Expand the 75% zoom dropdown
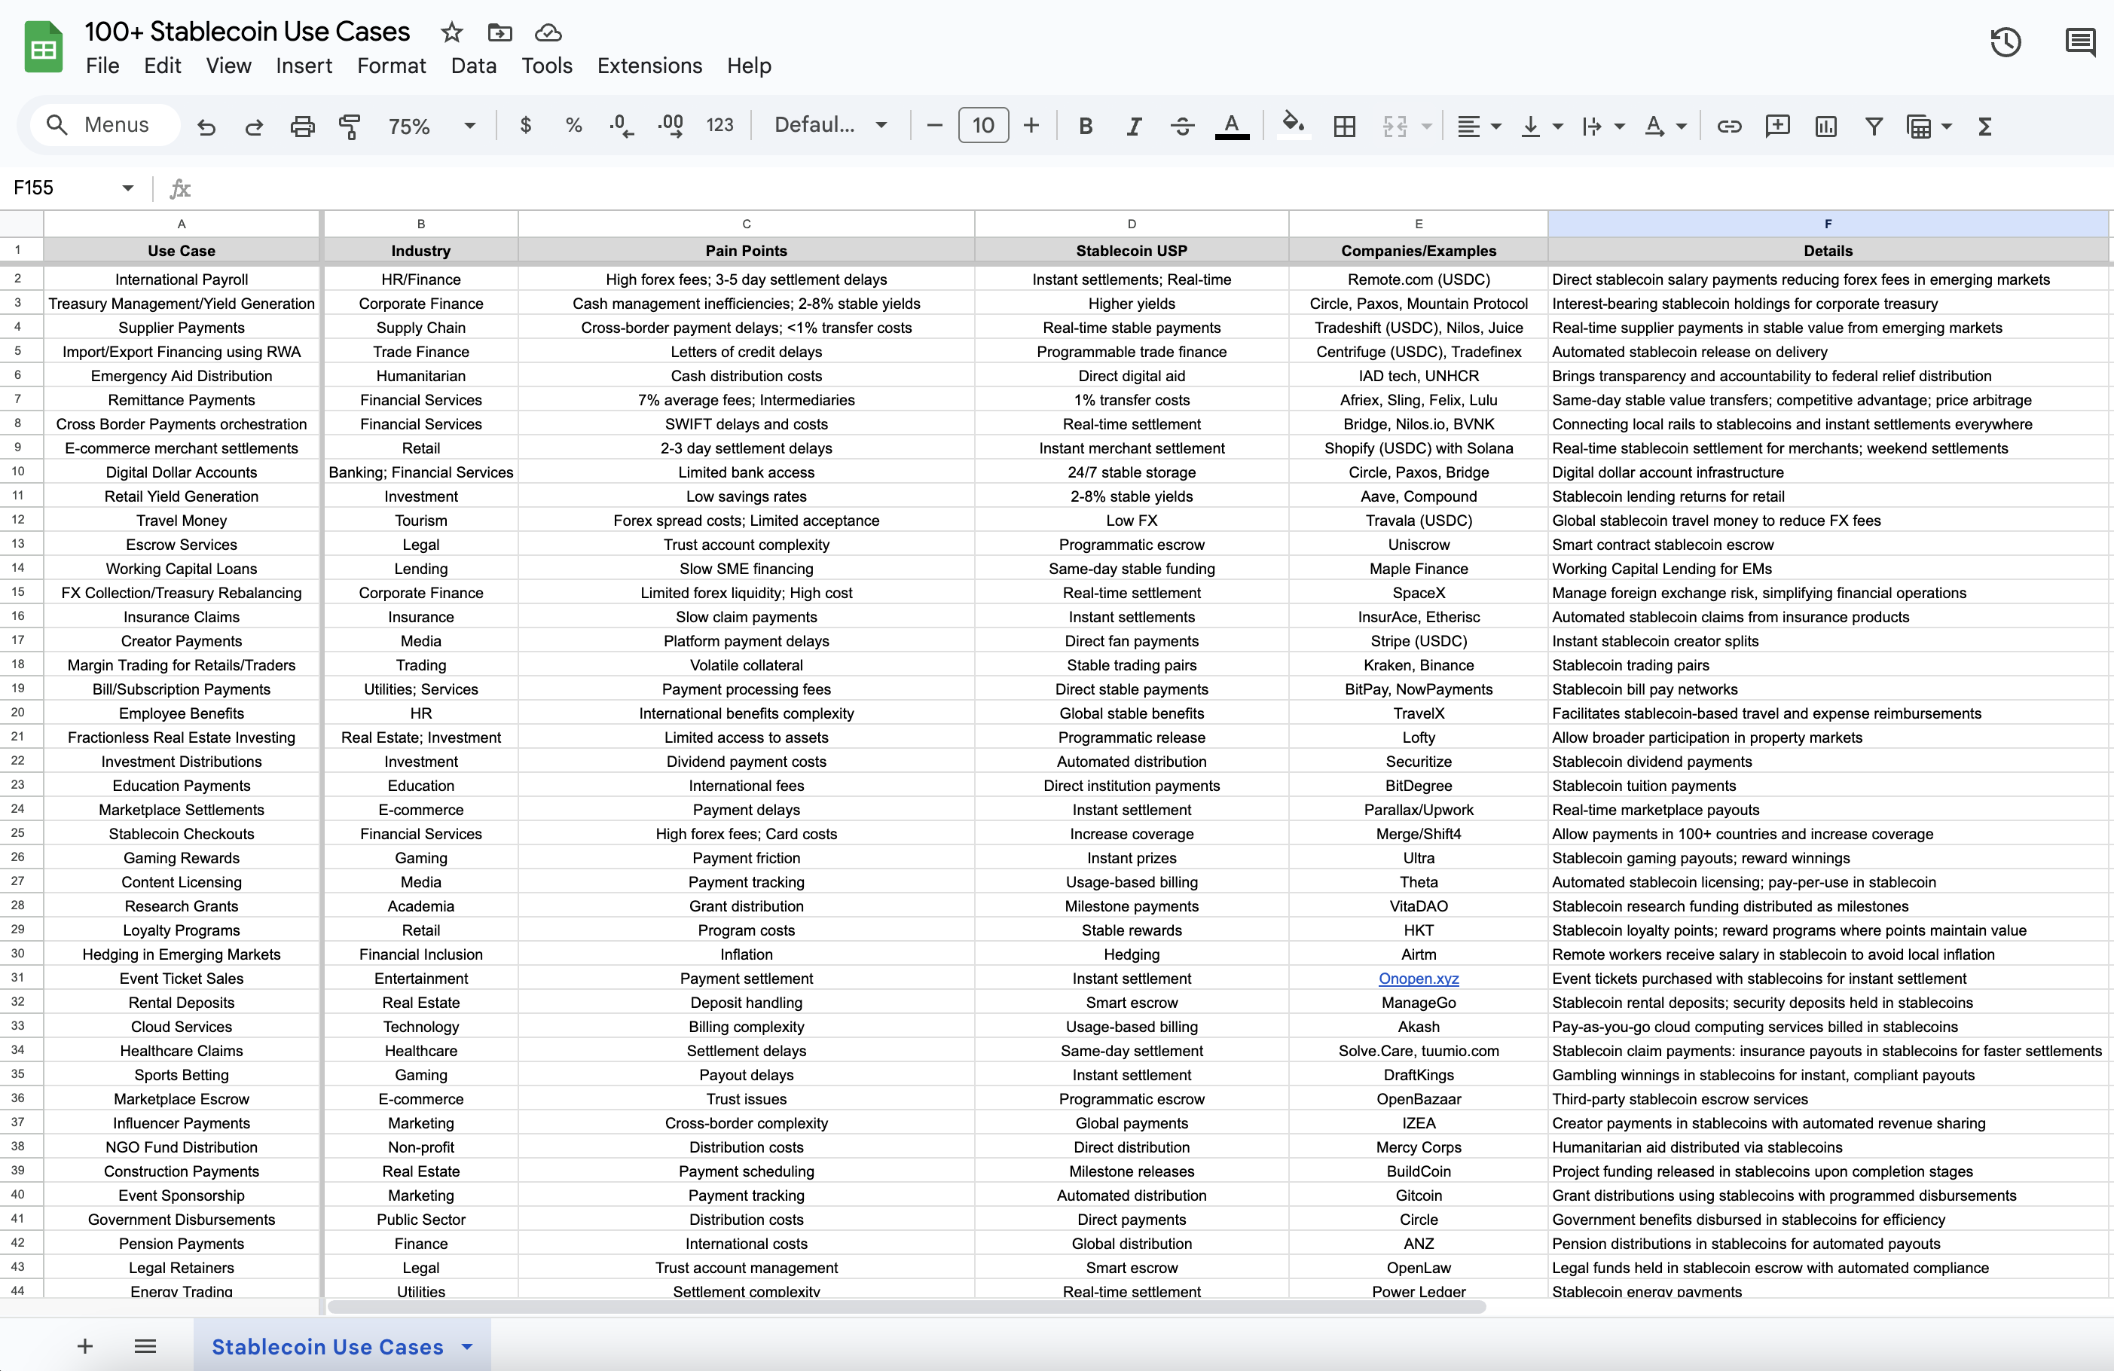Screen dimensions: 2114x1371 point(432,126)
